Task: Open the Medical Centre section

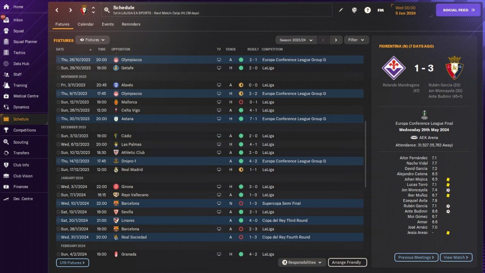Action: point(26,96)
